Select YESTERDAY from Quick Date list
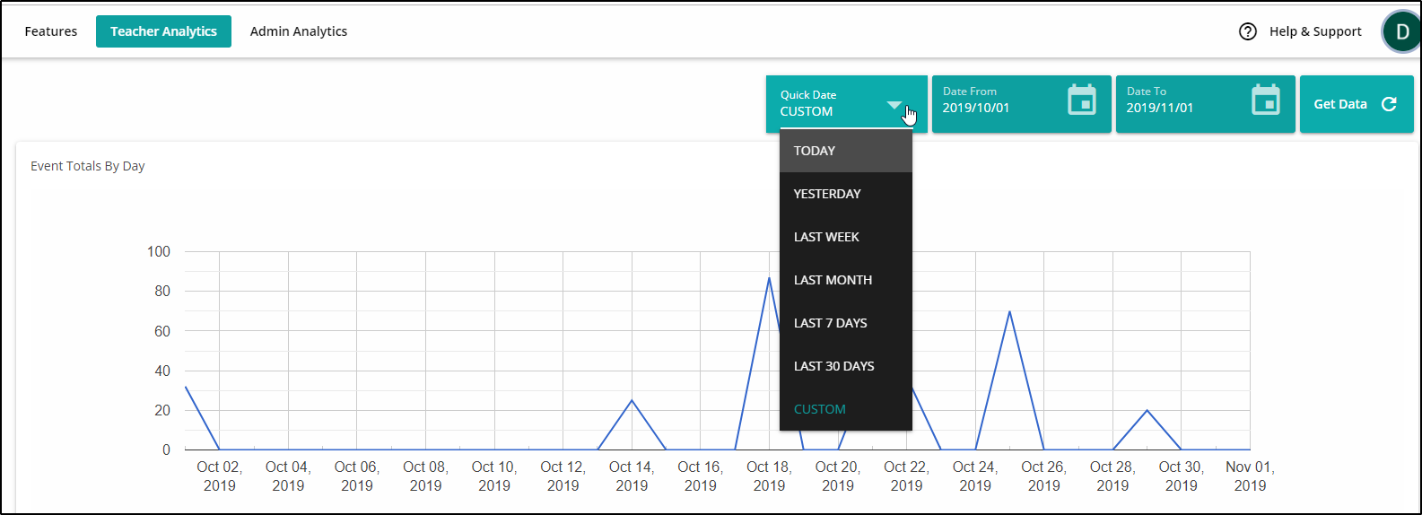The width and height of the screenshot is (1422, 515). (x=846, y=194)
